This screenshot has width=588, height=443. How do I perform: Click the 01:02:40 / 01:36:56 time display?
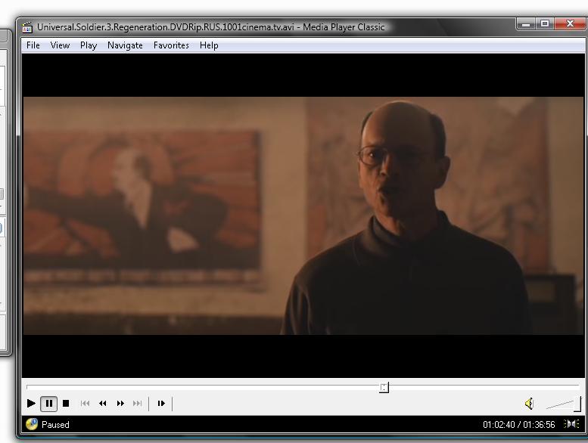click(x=518, y=425)
